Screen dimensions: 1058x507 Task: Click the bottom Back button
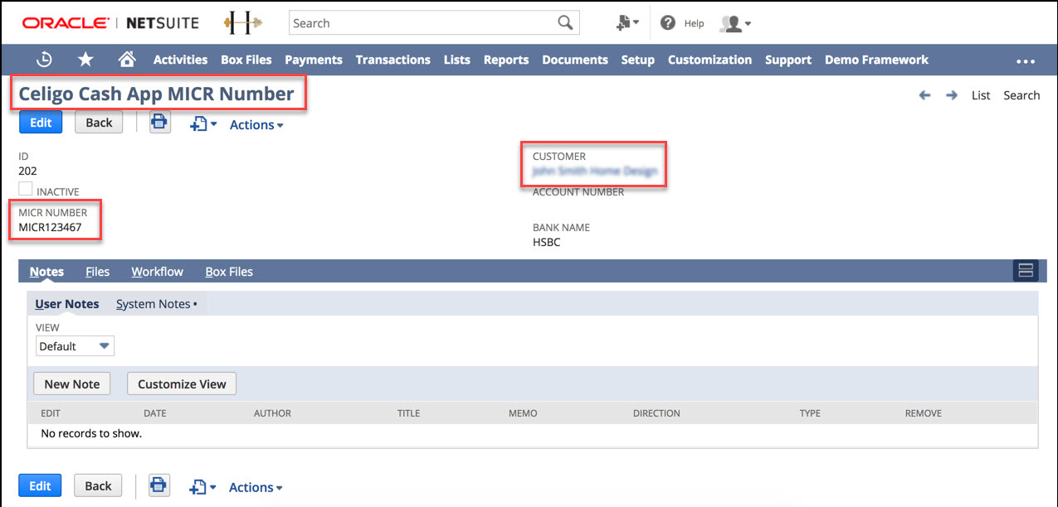click(x=98, y=485)
